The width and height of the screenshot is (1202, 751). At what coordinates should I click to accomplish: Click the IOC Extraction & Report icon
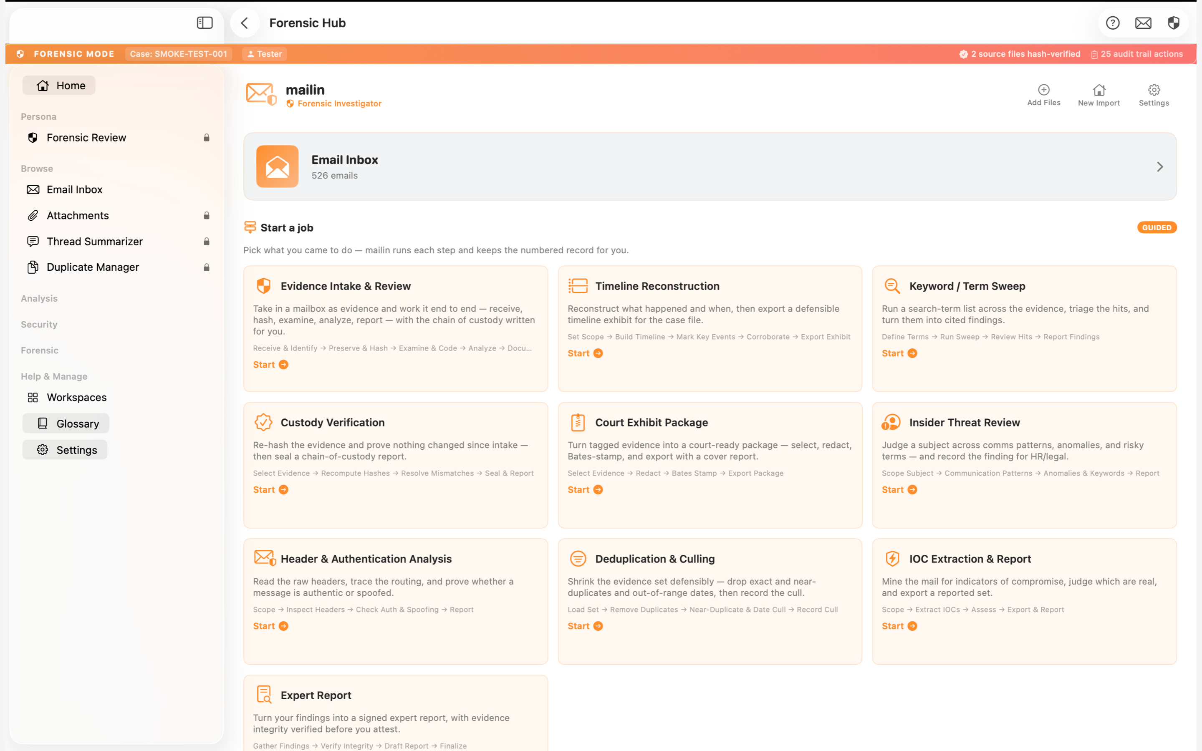click(892, 558)
